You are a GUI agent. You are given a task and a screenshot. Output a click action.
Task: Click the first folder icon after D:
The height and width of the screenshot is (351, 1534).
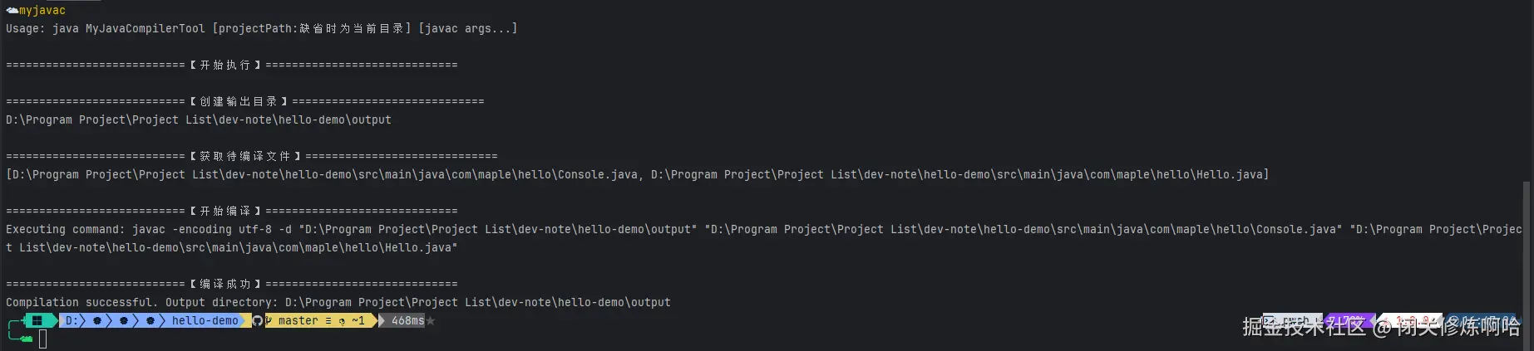[x=98, y=320]
